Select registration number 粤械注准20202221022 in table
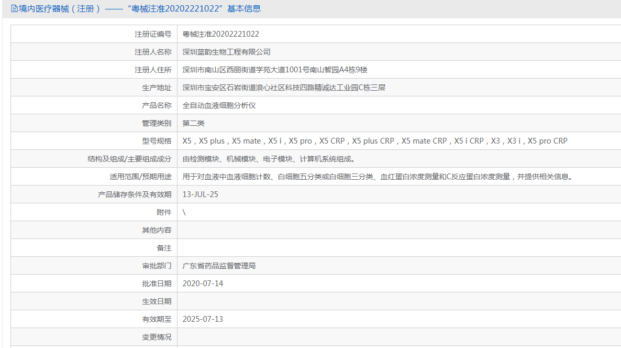 (220, 34)
